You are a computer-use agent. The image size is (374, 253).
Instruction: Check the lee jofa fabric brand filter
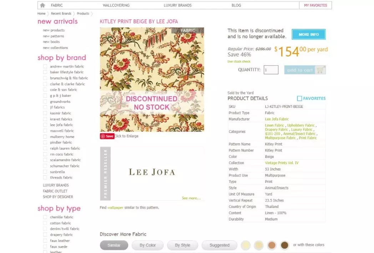click(x=45, y=125)
